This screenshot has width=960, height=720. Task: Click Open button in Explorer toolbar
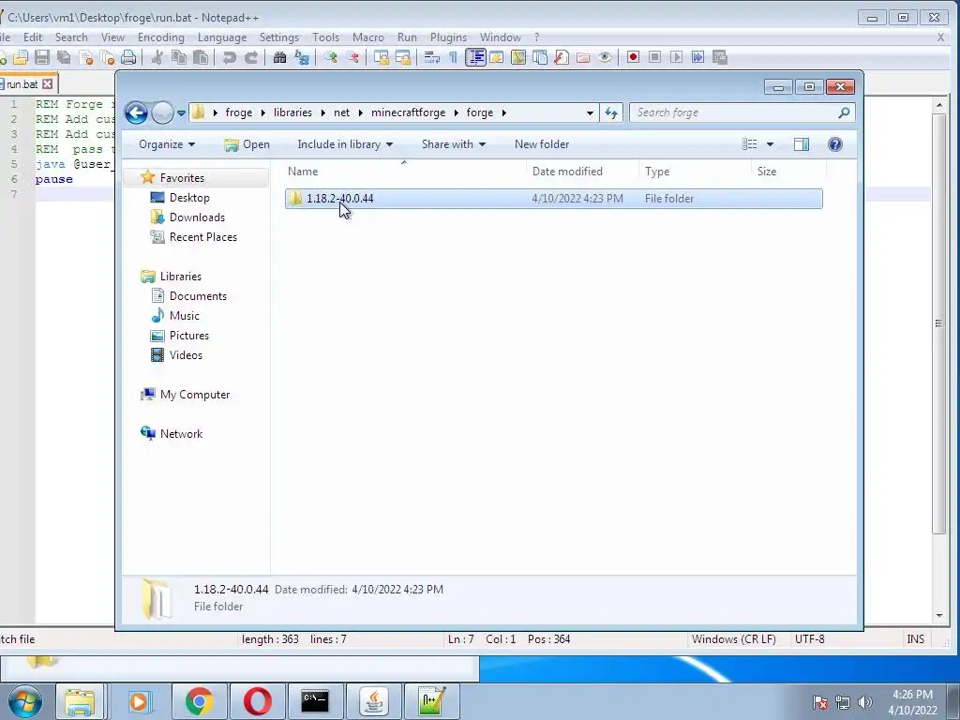click(247, 144)
